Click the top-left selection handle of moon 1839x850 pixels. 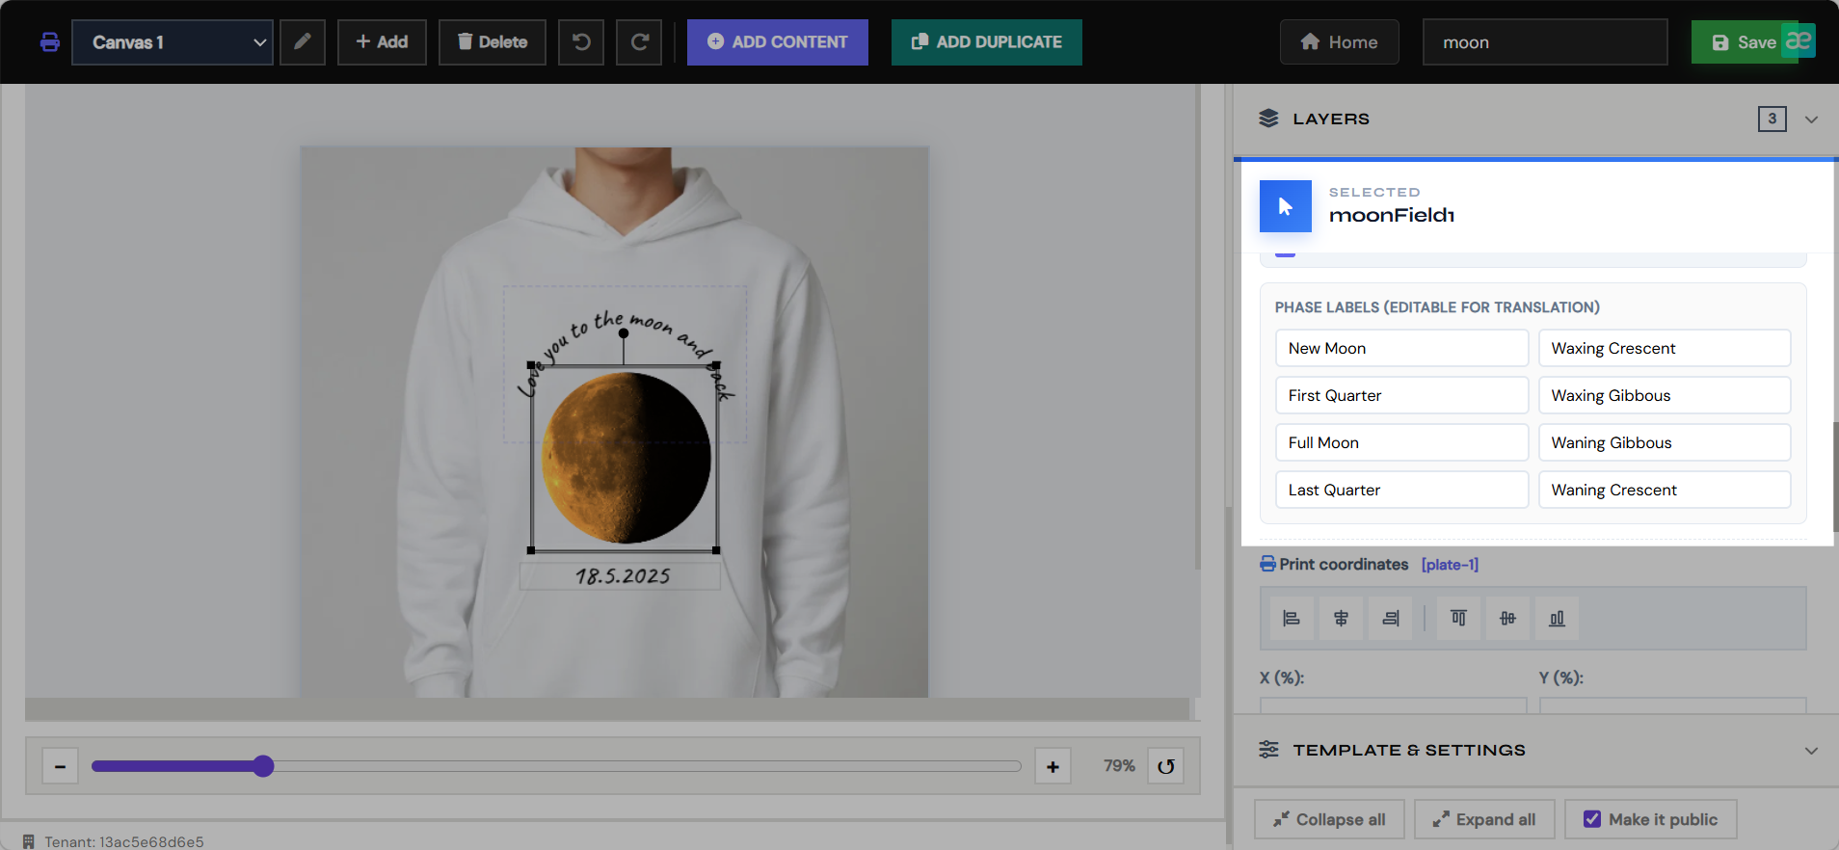[531, 365]
